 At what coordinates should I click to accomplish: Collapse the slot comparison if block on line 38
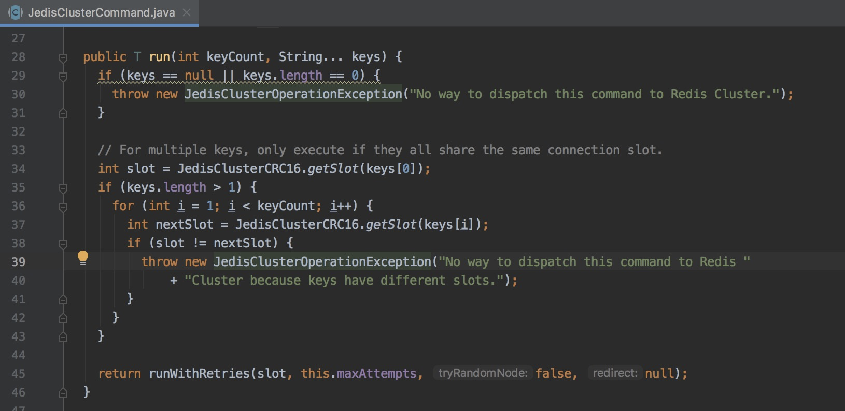63,244
